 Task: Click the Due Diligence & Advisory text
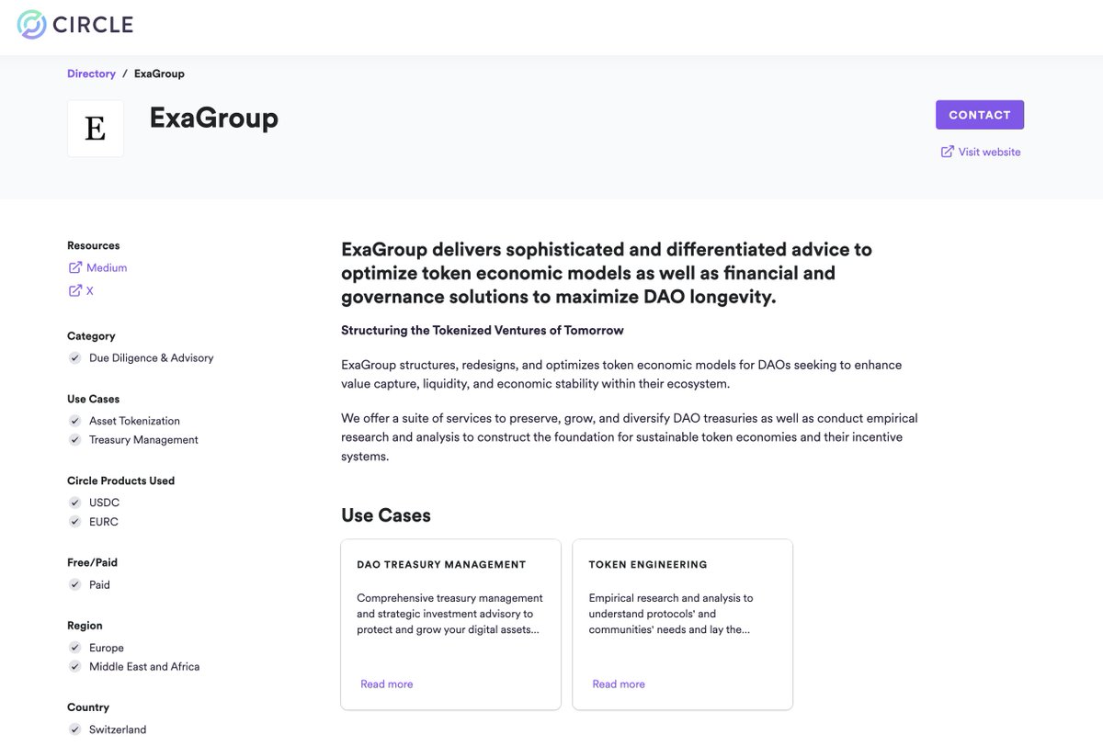pos(152,358)
